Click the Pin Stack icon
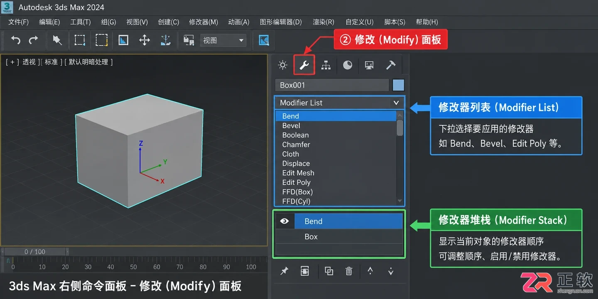 pyautogui.click(x=284, y=271)
